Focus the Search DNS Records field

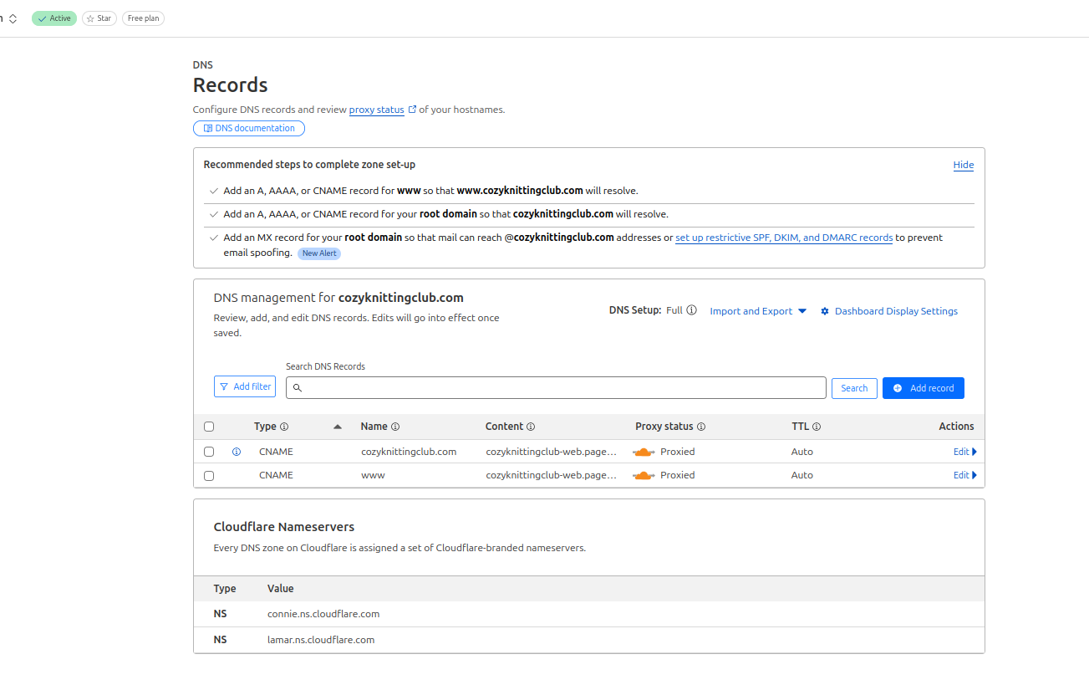click(556, 387)
